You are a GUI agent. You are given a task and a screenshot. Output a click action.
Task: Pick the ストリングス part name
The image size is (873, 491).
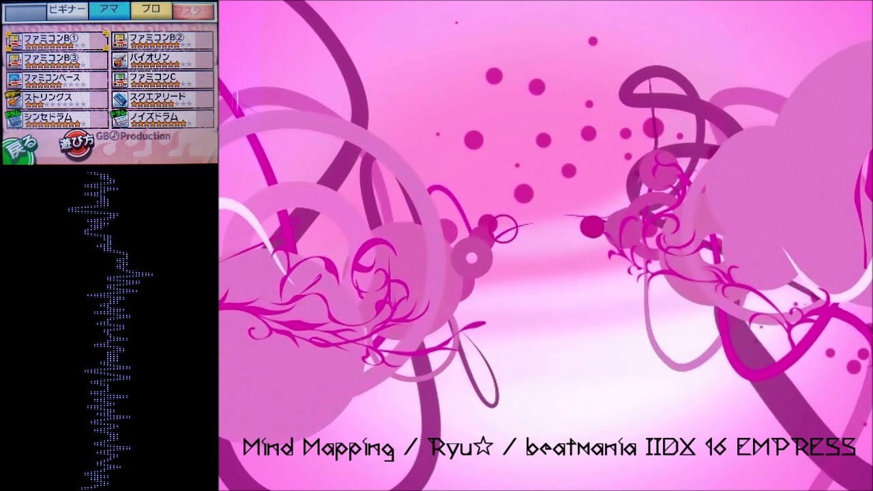pos(48,97)
